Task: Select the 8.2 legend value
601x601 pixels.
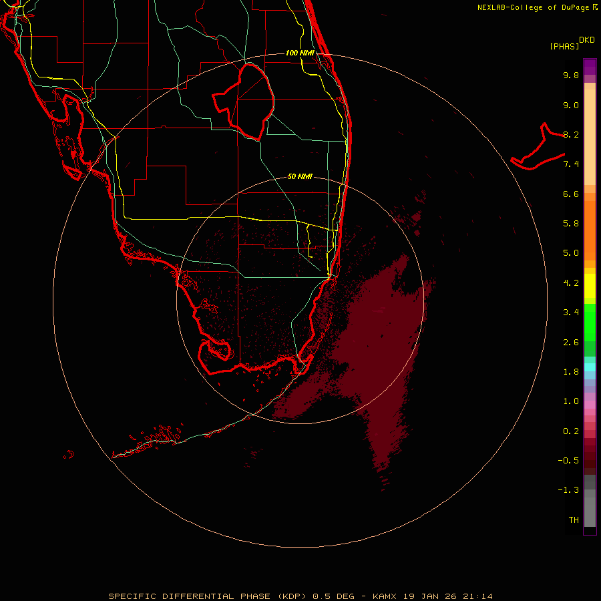Action: (x=571, y=134)
